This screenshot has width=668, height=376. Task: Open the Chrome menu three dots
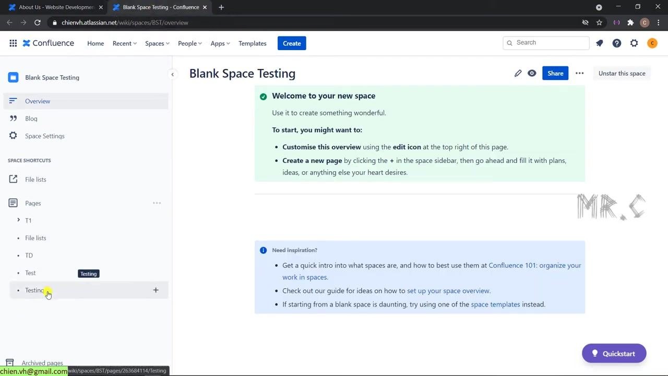658,22
